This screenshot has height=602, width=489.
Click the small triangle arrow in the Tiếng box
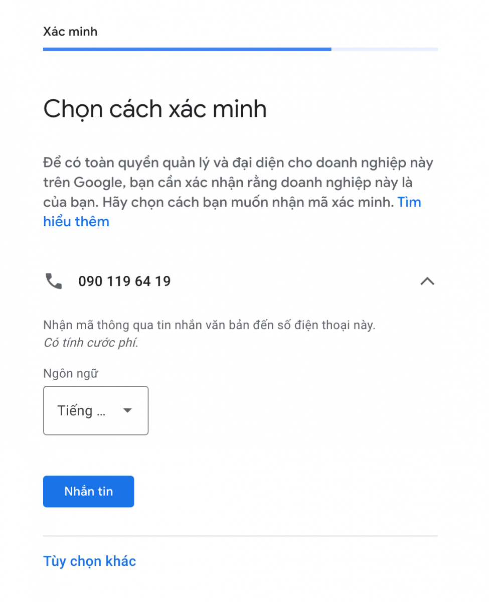coord(127,411)
